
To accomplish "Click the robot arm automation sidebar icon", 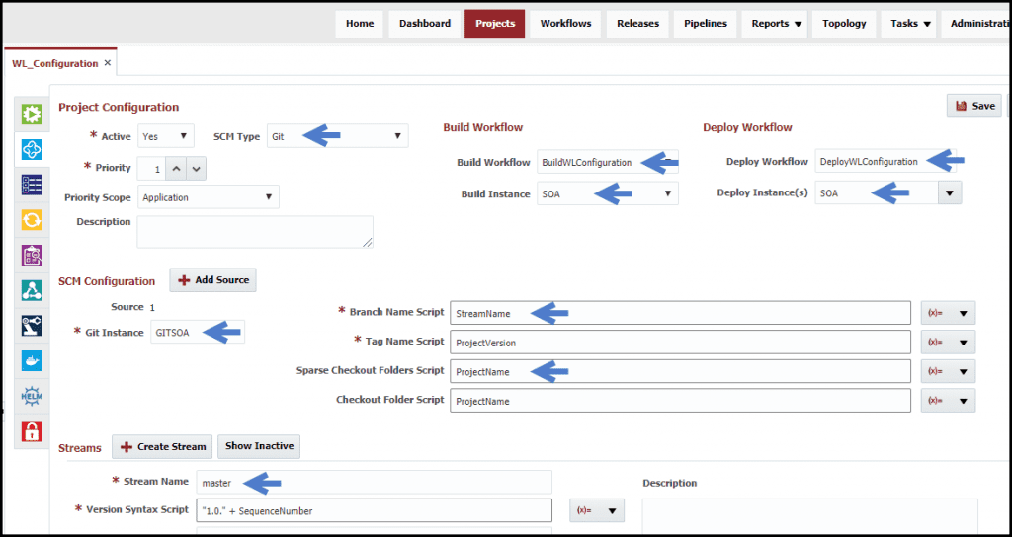I will tap(32, 326).
